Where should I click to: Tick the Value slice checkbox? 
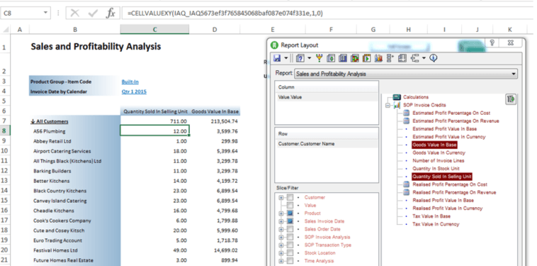pyautogui.click(x=290, y=205)
